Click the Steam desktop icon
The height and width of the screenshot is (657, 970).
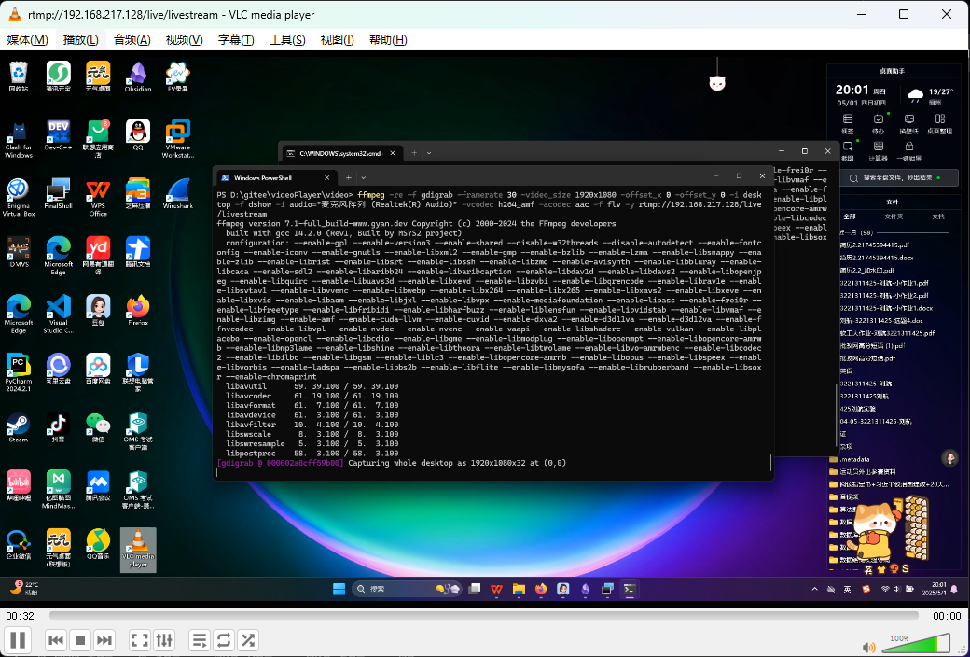[x=19, y=427]
